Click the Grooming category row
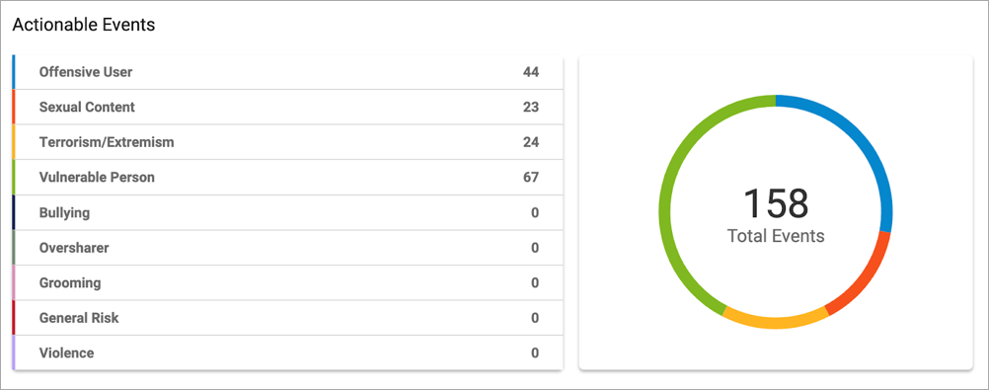Viewport: 989px width, 390px height. point(287,282)
